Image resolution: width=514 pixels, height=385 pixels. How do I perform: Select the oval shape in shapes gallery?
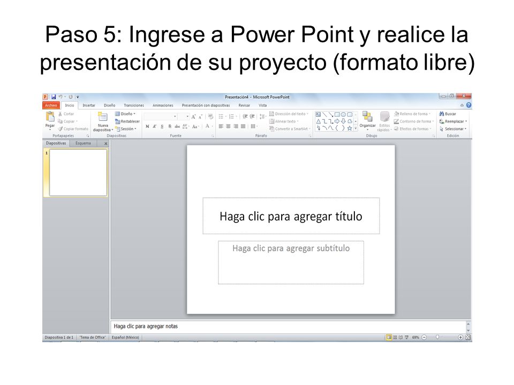(x=343, y=114)
